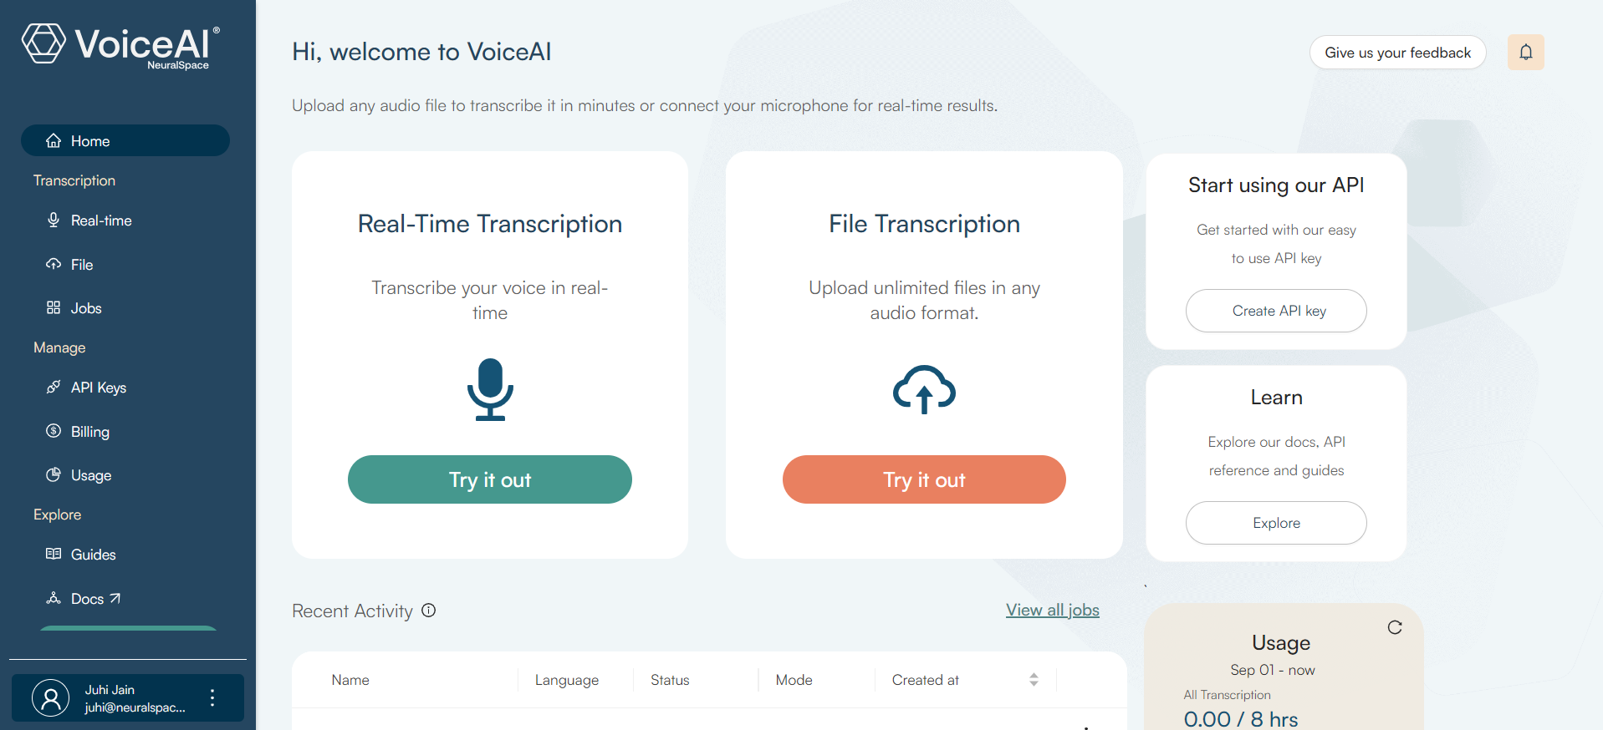Image resolution: width=1603 pixels, height=730 pixels.
Task: Try out Real-Time Transcription green button
Action: point(490,479)
